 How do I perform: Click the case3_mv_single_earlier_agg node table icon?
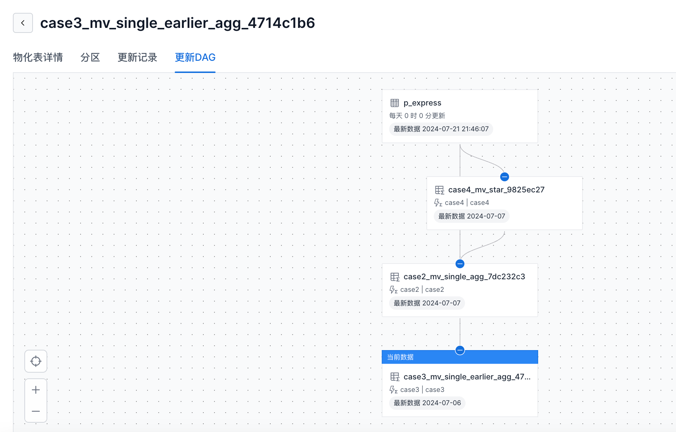395,377
